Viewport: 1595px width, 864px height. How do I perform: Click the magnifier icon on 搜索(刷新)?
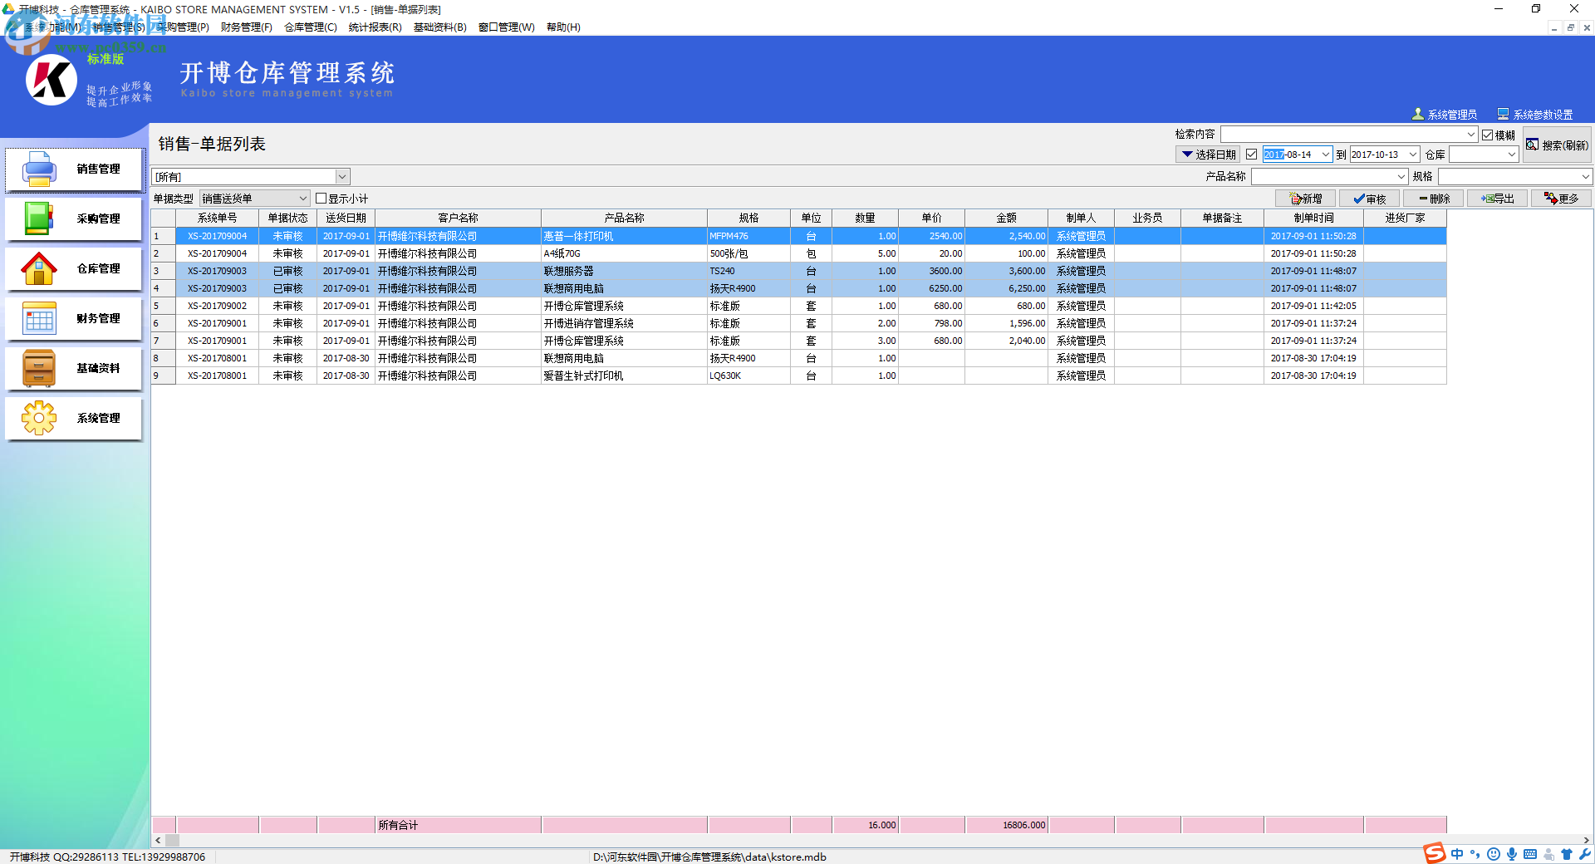tap(1533, 145)
